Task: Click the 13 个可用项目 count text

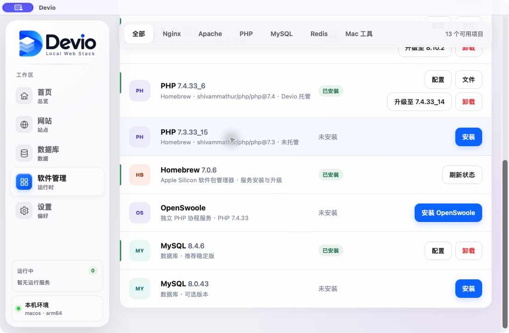Action: click(464, 34)
